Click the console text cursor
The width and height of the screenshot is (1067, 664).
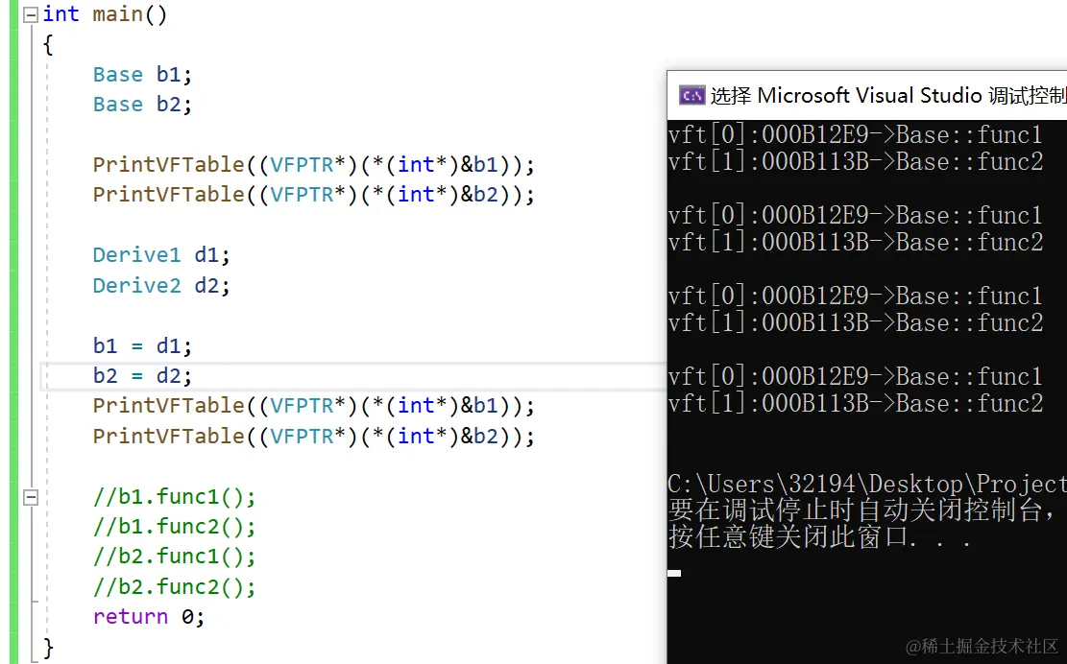674,573
